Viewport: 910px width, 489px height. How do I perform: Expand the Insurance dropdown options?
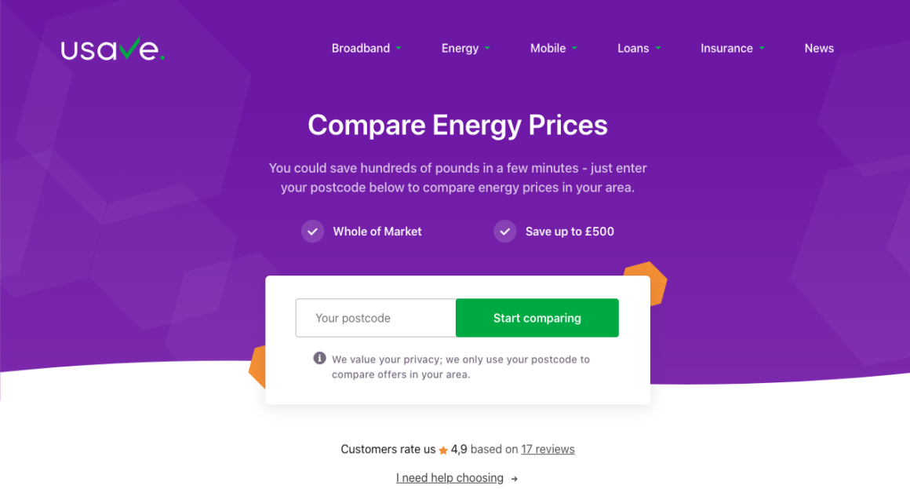[x=731, y=48]
